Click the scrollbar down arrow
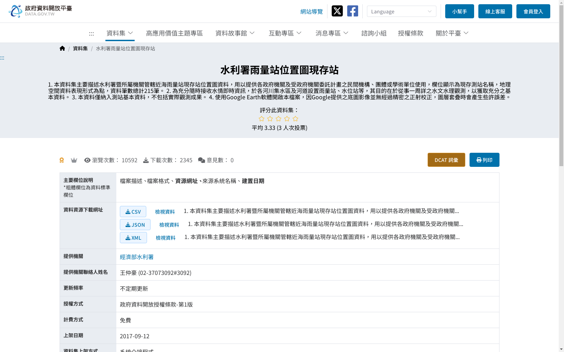The image size is (564, 352). click(x=561, y=349)
